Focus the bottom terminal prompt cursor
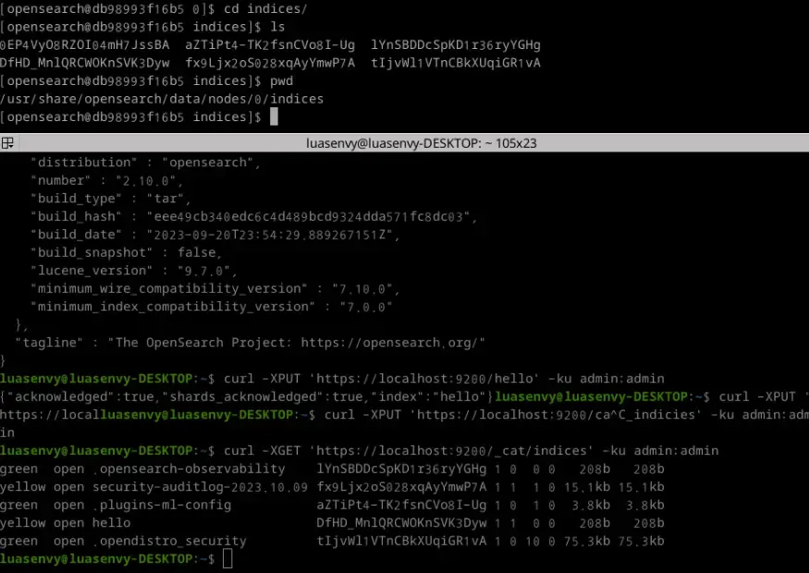Viewport: 809px width, 573px height. (228, 559)
